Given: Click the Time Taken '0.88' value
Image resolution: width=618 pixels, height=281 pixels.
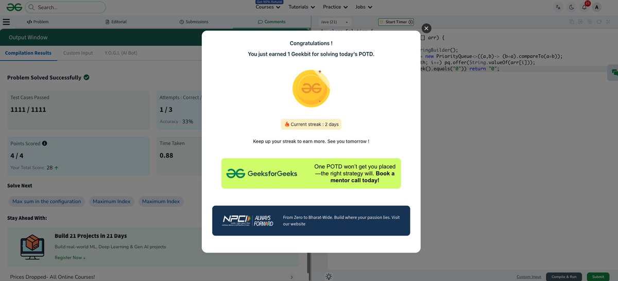Looking at the screenshot, I should tap(166, 155).
